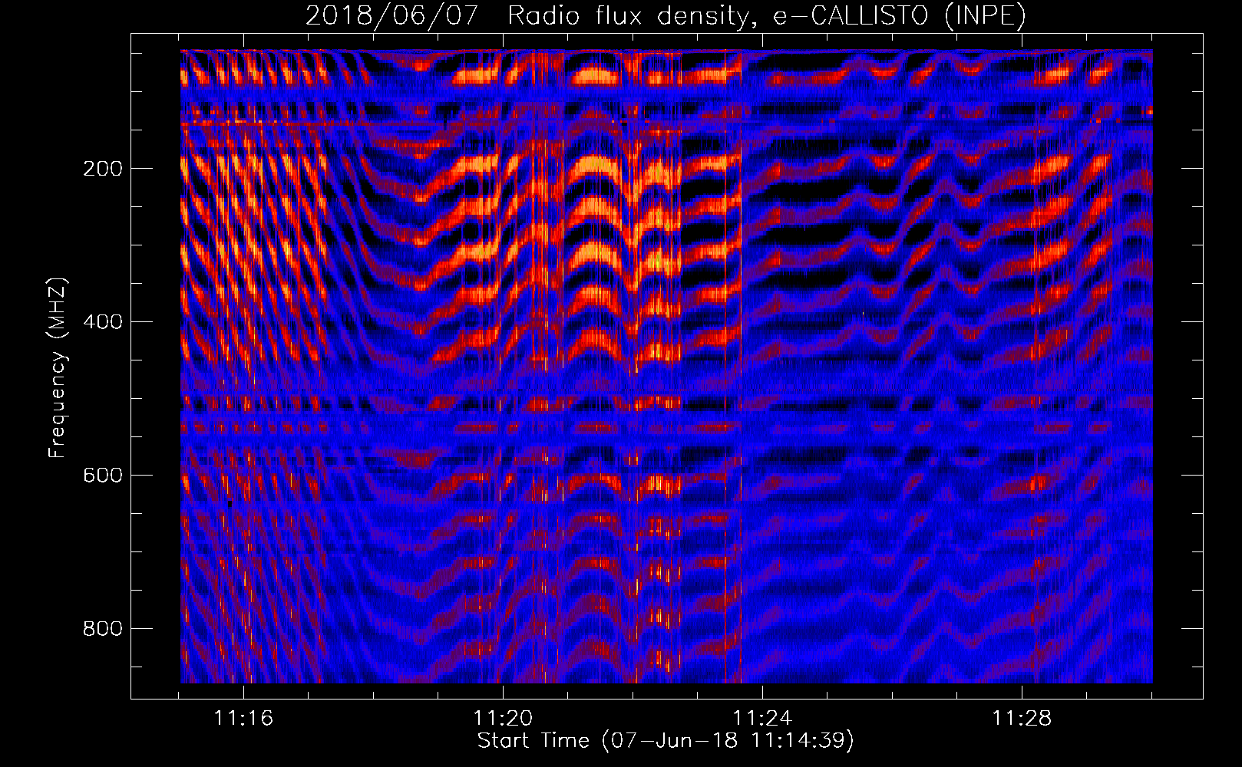Click the plot title '2018/06/07 Radio flux density, e-CALLISTO (INPE)'
Image resolution: width=1242 pixels, height=767 pixels.
[x=666, y=15]
